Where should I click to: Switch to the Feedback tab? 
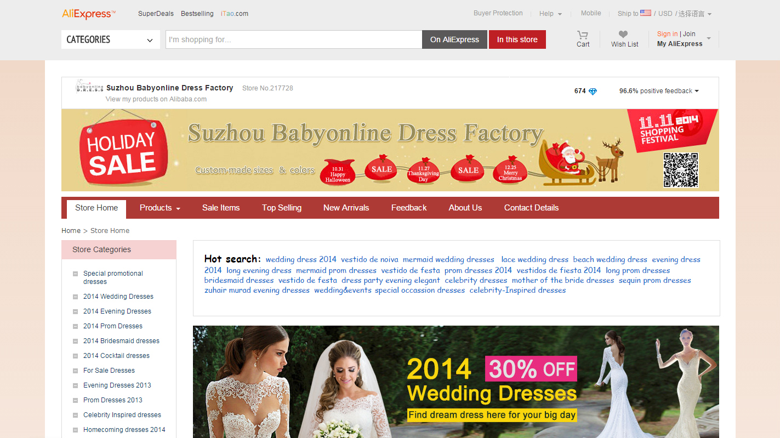[x=409, y=208]
